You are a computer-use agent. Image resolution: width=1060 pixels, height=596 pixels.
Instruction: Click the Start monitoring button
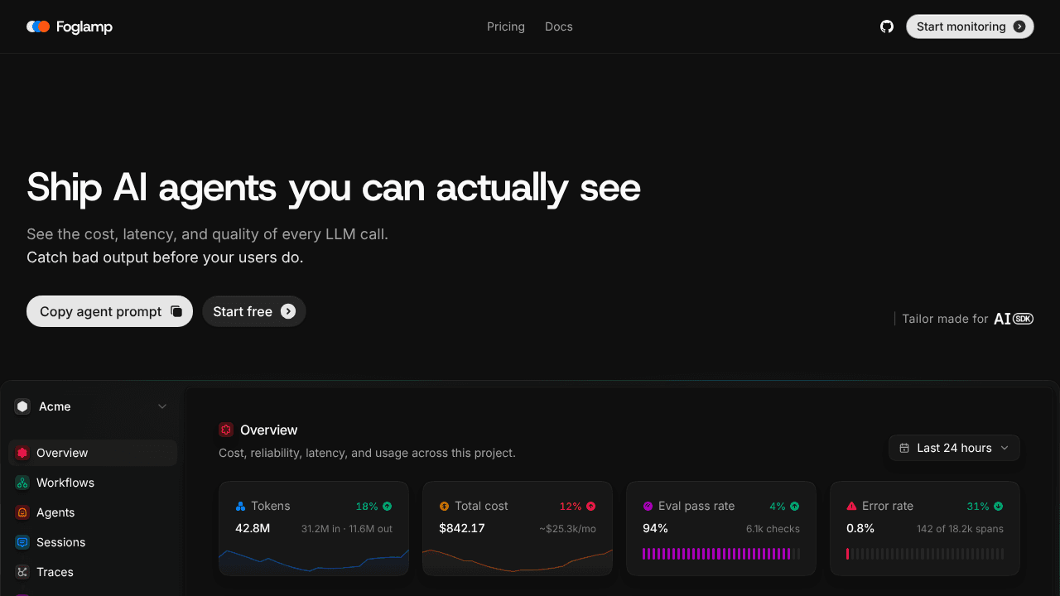[x=970, y=26]
